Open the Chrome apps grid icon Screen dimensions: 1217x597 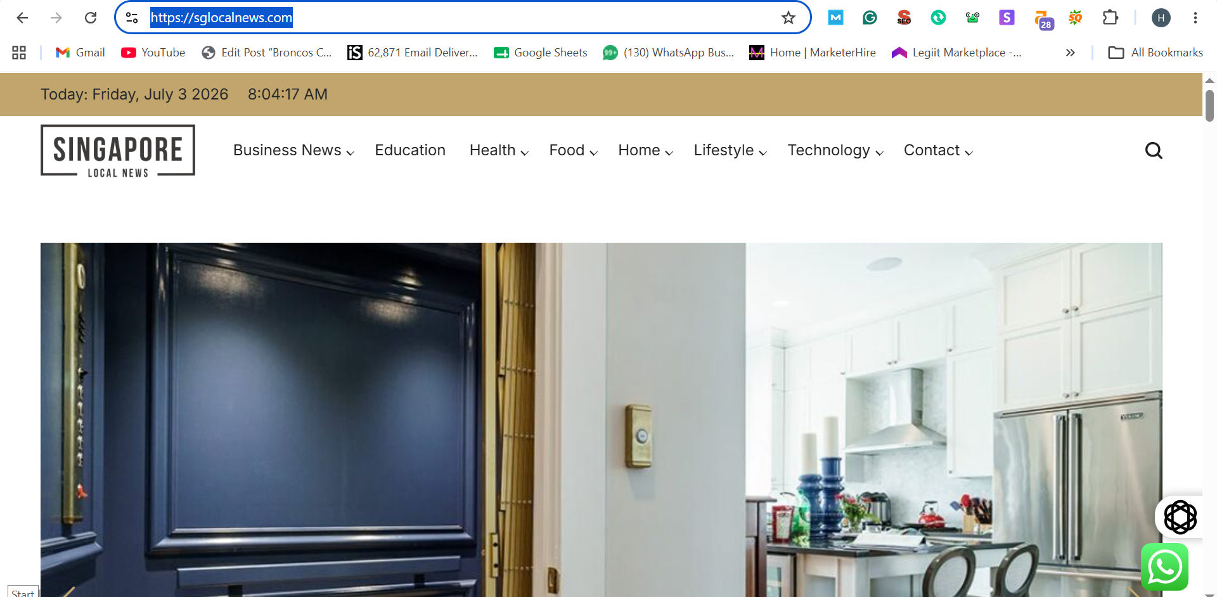(x=19, y=53)
